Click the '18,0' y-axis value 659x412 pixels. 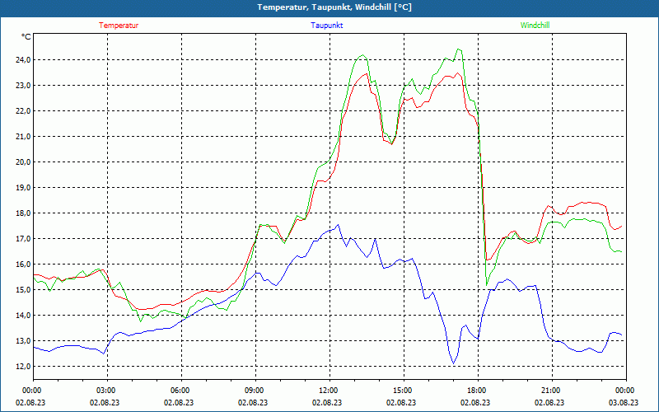click(x=23, y=213)
